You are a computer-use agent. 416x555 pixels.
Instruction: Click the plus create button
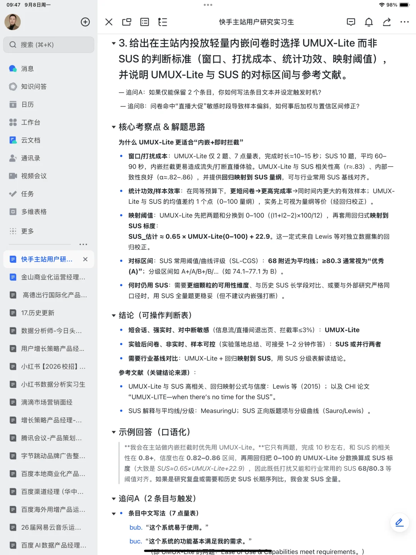(x=85, y=22)
